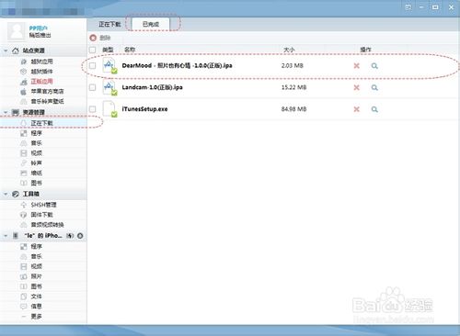The image size is (460, 336).
Task: Click the user avatar picture
Action: pyautogui.click(x=17, y=31)
